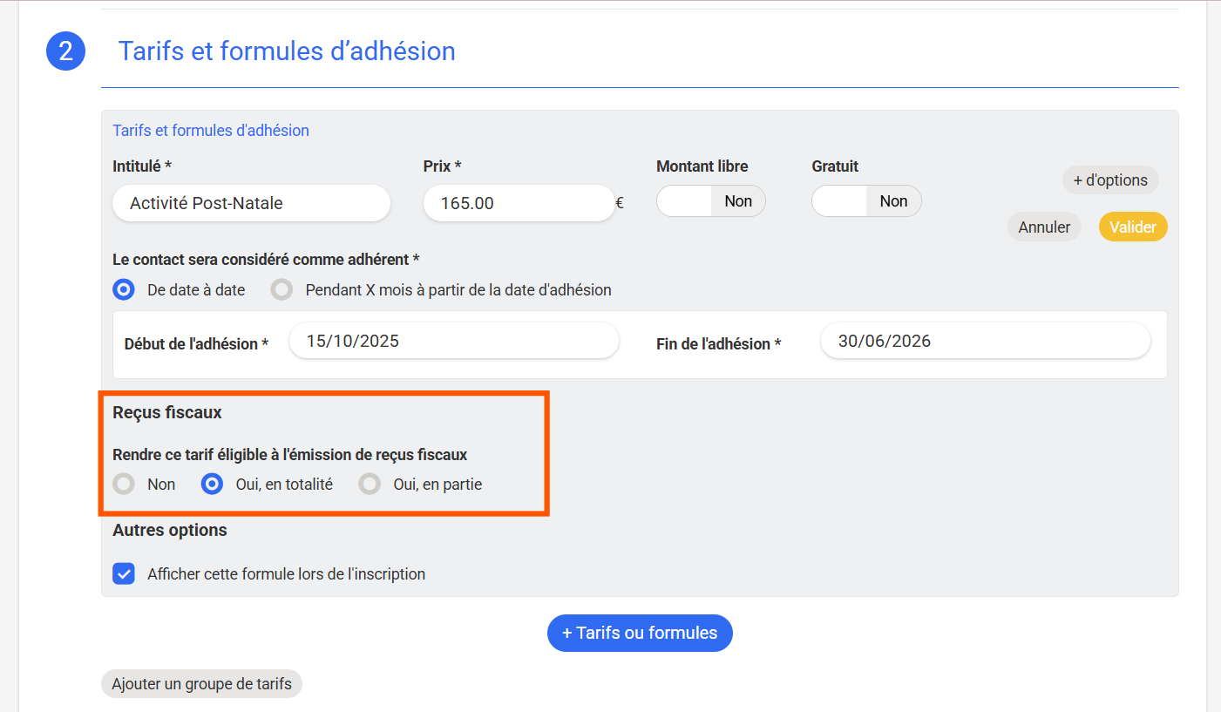Screen dimensions: 1221x712
Task: Click the large Tarifs et formules d'adhésion heading
Action: click(x=287, y=51)
